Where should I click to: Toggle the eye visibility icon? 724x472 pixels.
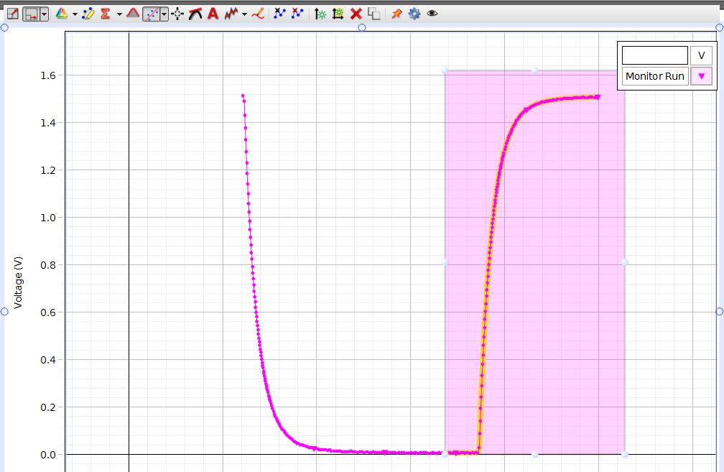[432, 14]
